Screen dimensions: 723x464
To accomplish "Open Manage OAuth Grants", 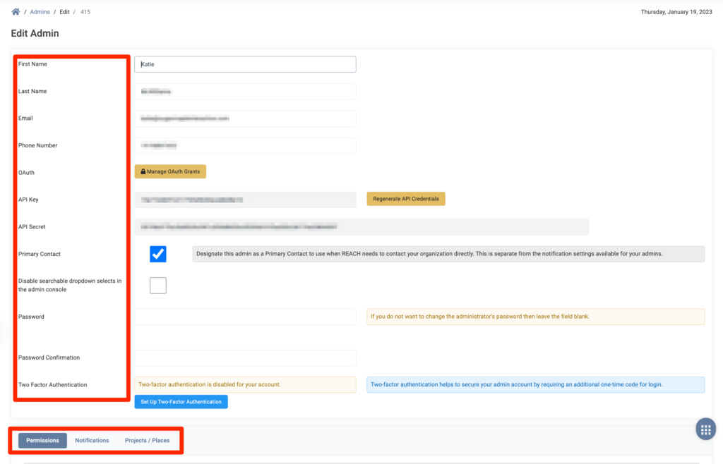I will click(x=170, y=171).
